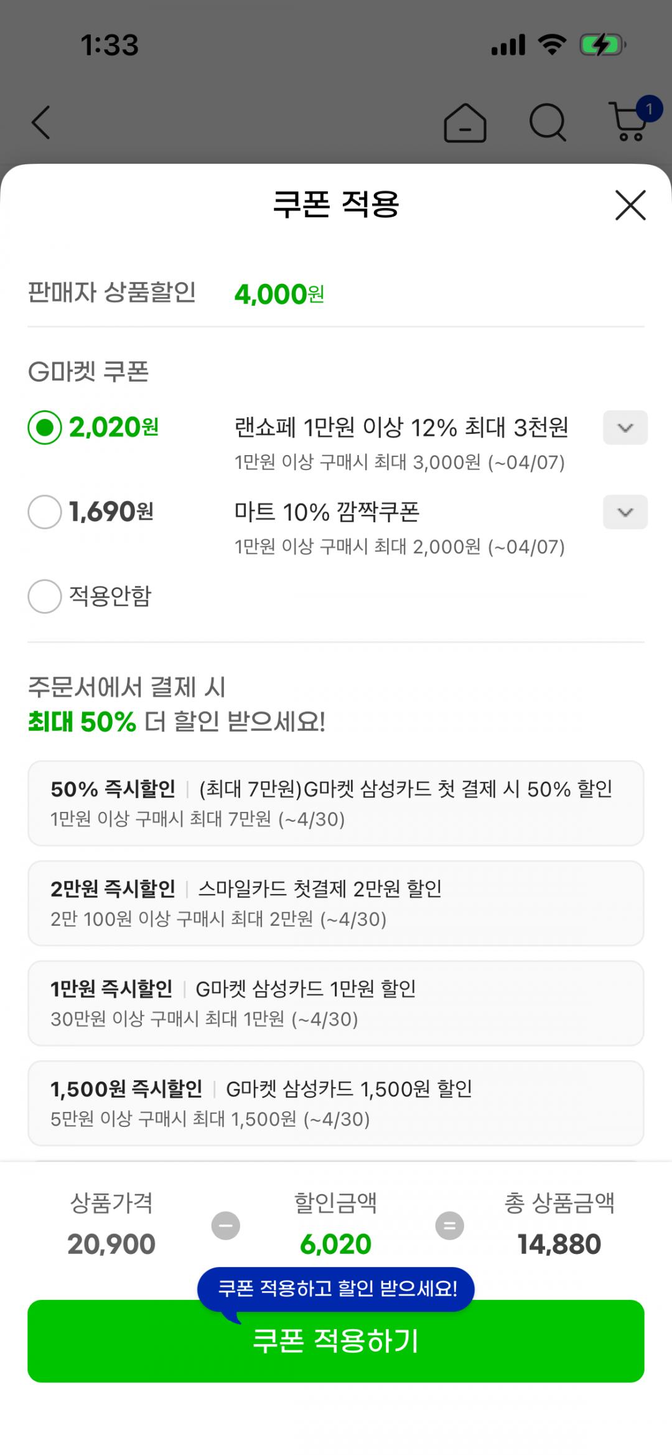Tap the equals circle icon
The height and width of the screenshot is (1455, 672).
coord(449,1225)
